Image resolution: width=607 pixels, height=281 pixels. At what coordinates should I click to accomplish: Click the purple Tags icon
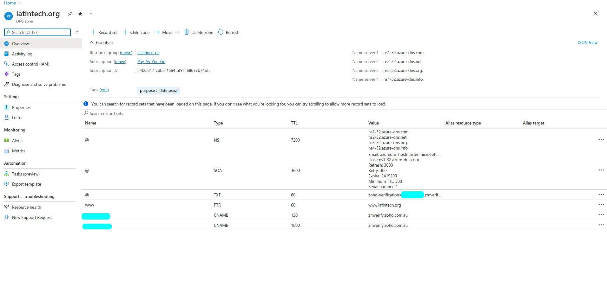6,74
